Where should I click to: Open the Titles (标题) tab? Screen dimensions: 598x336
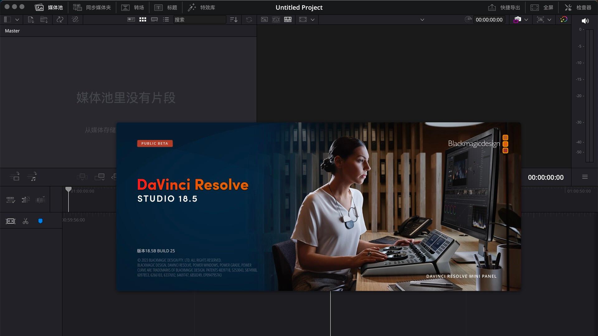pos(166,7)
